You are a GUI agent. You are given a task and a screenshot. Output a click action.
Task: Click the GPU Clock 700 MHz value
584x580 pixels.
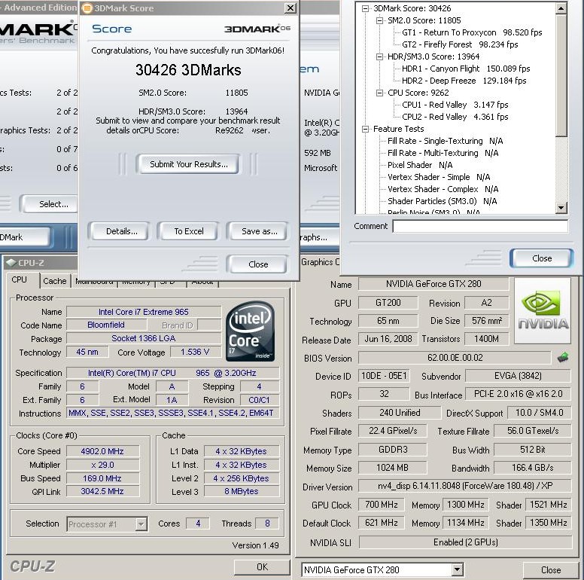[381, 505]
